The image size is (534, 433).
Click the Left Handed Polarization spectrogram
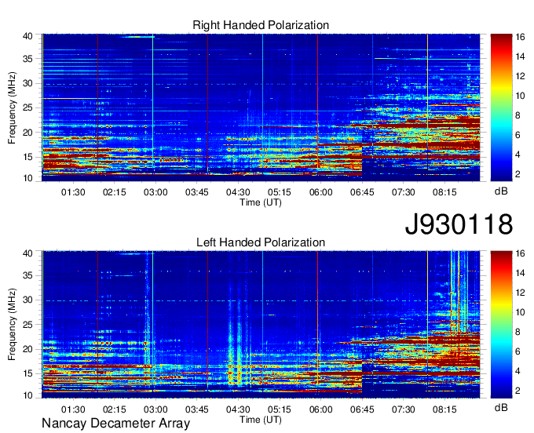261,325
